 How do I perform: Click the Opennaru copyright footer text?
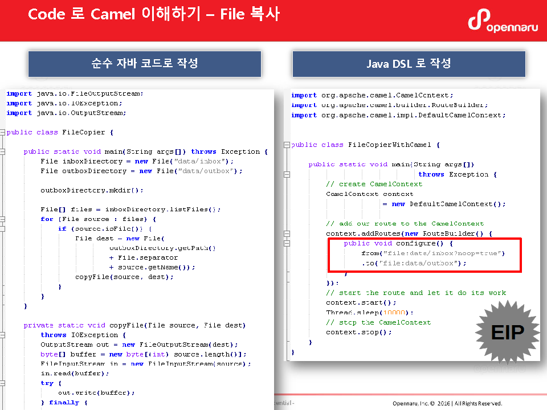(x=447, y=404)
